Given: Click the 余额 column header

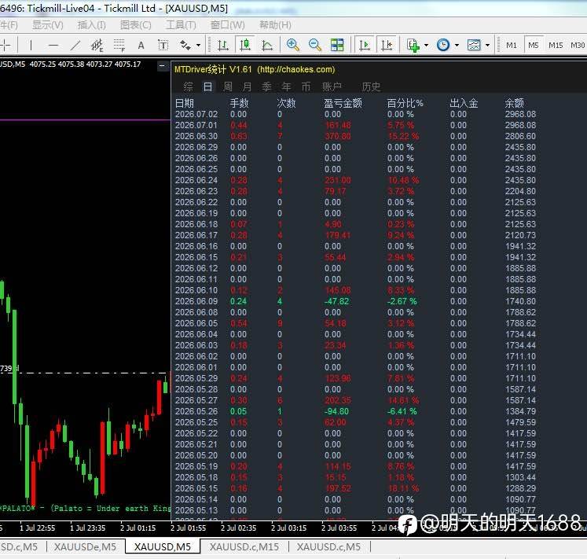Looking at the screenshot, I should (x=515, y=103).
